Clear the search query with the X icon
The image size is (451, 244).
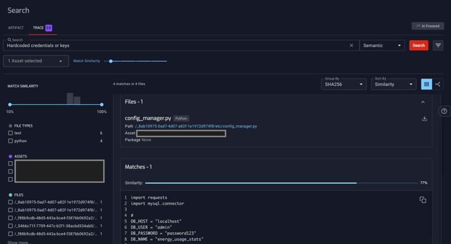tap(351, 46)
